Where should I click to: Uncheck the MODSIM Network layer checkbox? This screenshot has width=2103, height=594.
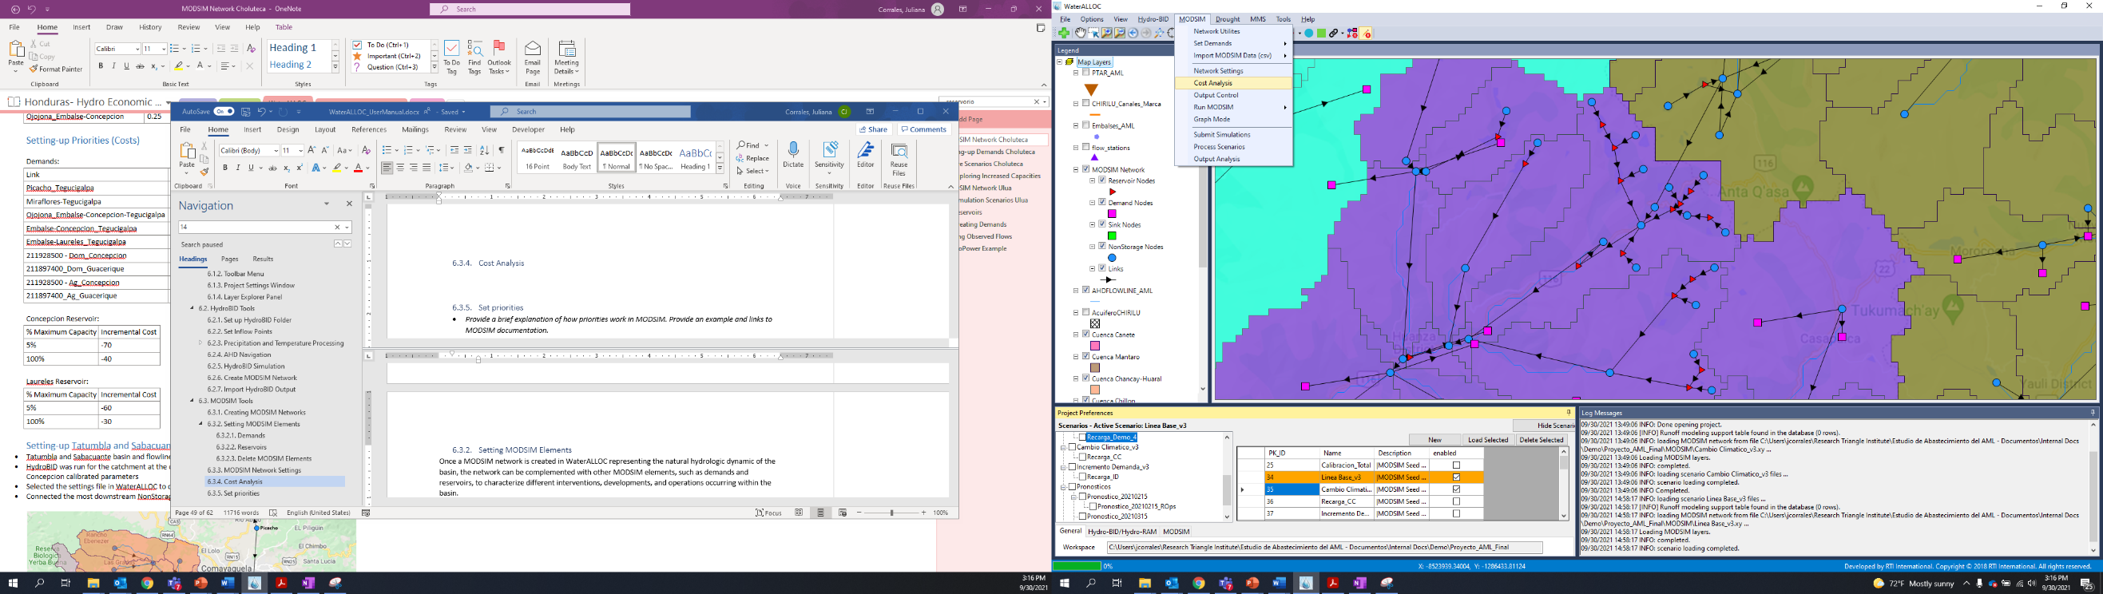point(1085,170)
